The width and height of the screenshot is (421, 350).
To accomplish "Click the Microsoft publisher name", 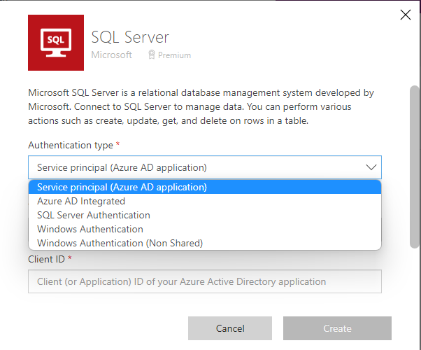I will point(111,55).
